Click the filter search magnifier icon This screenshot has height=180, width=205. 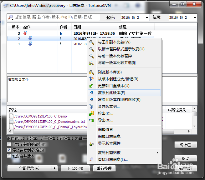(10, 17)
